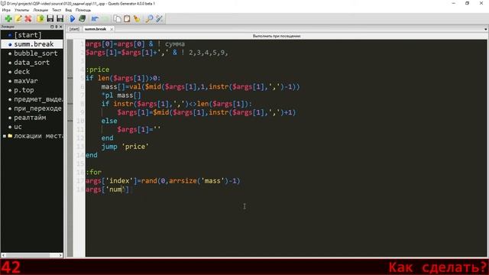This screenshot has width=489, height=275.
Task: Click the clipboard paste icon
Action: pos(127,18)
